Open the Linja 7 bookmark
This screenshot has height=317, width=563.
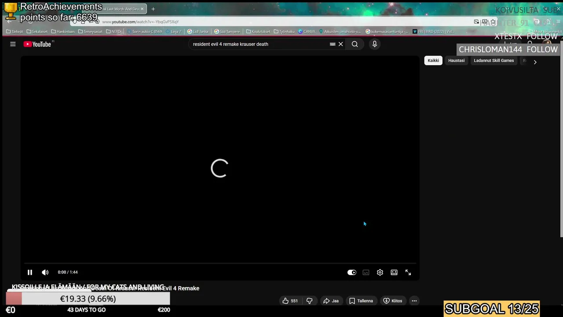[x=173, y=32]
